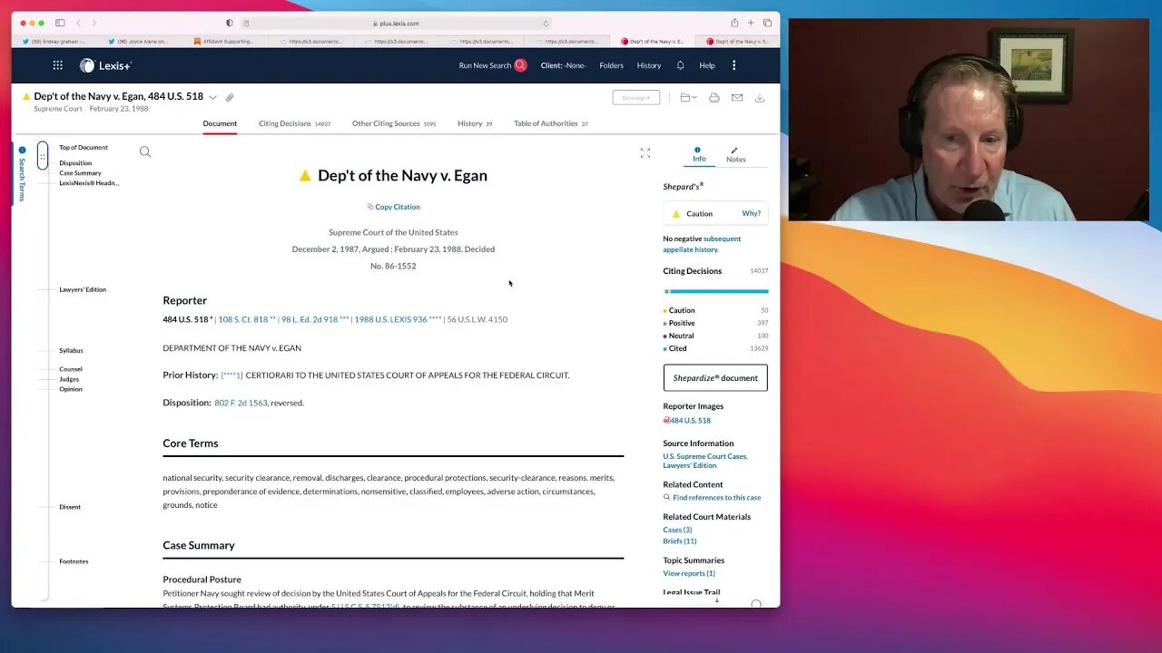Select the Info panel tab
1162x653 pixels.
[699, 155]
